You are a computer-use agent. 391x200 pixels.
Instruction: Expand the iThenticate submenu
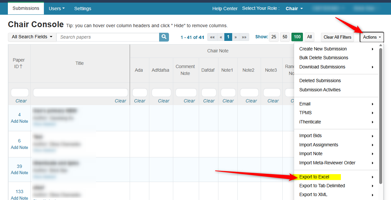point(336,122)
